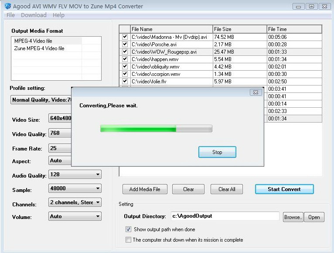This screenshot has height=253, width=334.
Task: Click the 00:03:41 file time cell
Action: (294, 89)
